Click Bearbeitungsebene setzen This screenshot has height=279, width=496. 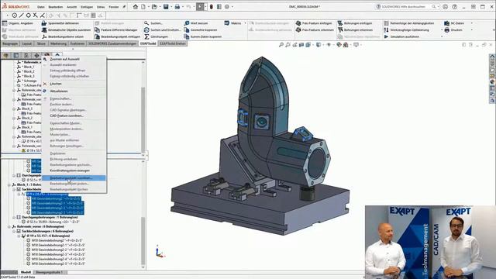63,36
